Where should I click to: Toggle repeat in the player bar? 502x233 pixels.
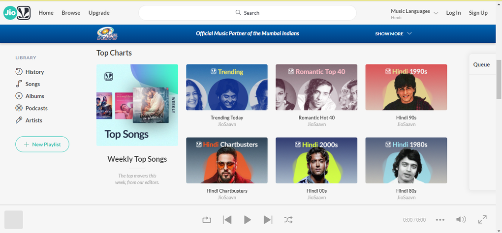pos(207,220)
